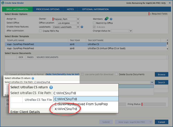This screenshot has height=127, width=173.
Task: Expand the Leadsheets Classic Leadsheets dropdown
Action: coord(78,27)
